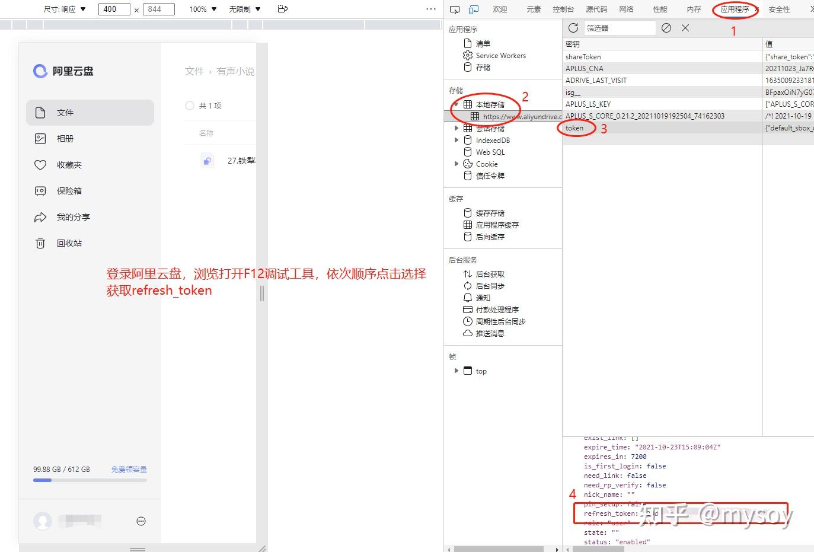Expand the IndexedDB tree node
The height and width of the screenshot is (552, 814).
(457, 140)
